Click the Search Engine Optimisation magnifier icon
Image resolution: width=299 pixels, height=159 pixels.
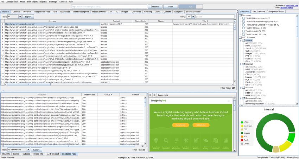click(x=166, y=140)
